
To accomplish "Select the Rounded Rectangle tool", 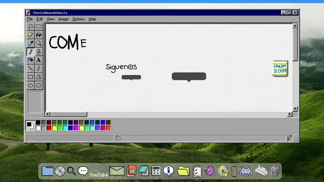I will [39, 85].
